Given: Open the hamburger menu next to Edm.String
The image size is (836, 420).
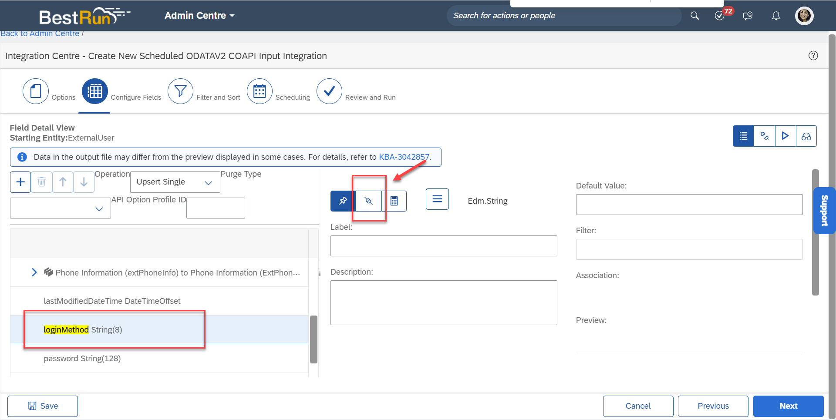Looking at the screenshot, I should click(437, 199).
